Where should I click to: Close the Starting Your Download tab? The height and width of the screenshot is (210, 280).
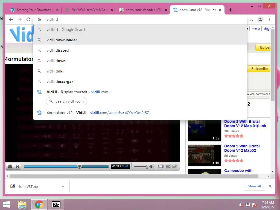click(x=57, y=10)
